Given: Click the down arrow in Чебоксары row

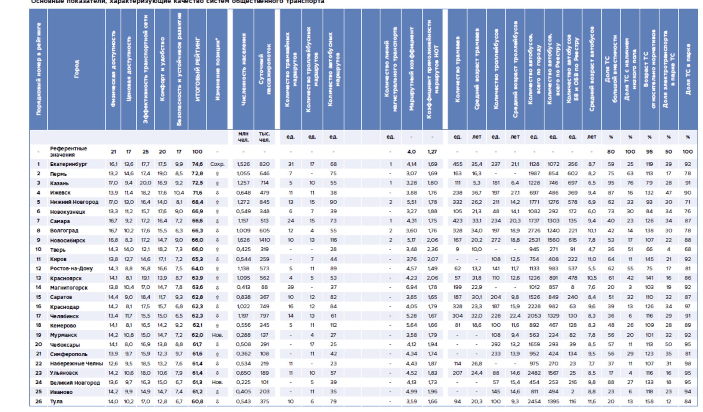Looking at the screenshot, I should tap(217, 345).
